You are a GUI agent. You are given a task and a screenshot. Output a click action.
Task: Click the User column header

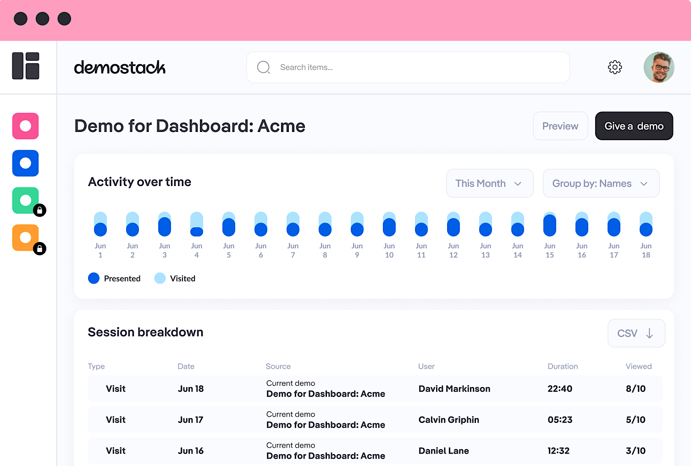click(x=426, y=366)
